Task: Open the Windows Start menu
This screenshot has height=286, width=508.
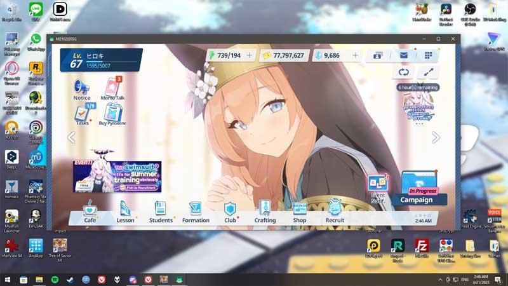Action: tap(8, 280)
